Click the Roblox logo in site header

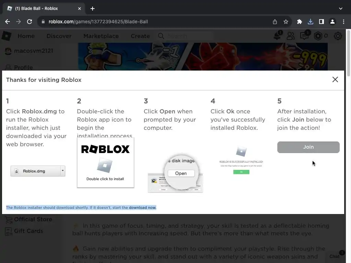click(7, 36)
